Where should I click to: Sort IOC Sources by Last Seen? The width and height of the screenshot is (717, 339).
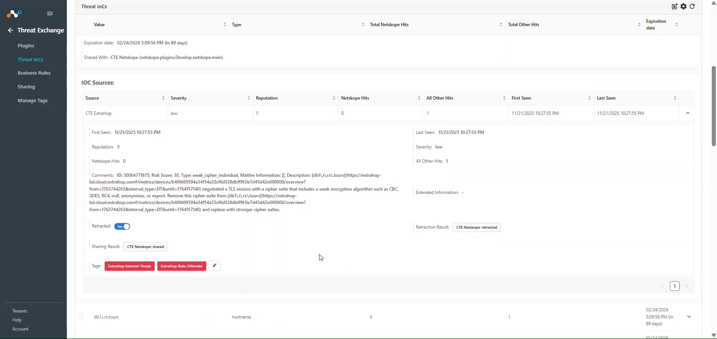[x=675, y=98]
